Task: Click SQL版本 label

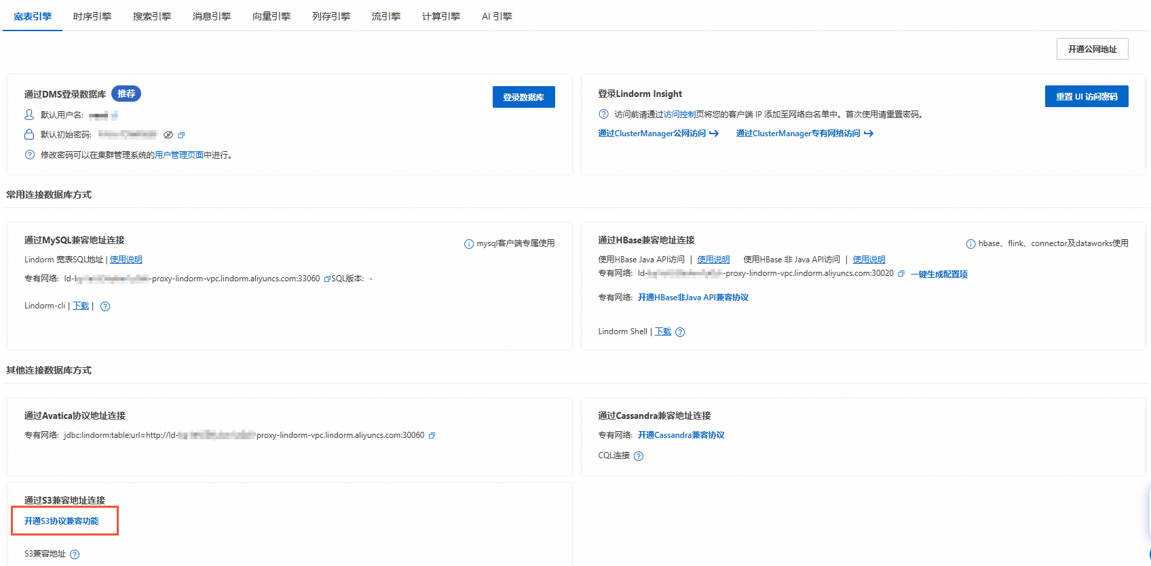Action: click(347, 279)
